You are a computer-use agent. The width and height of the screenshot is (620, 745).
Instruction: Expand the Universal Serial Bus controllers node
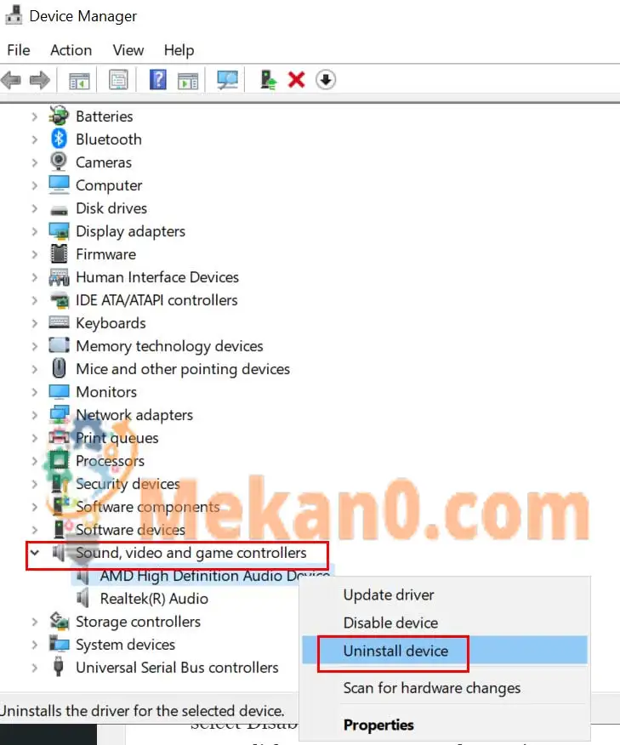[34, 668]
